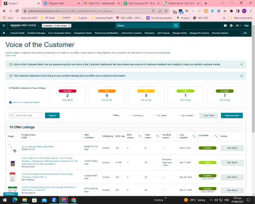Open the messages envelope icon
The image size is (255, 204).
click(225, 25)
